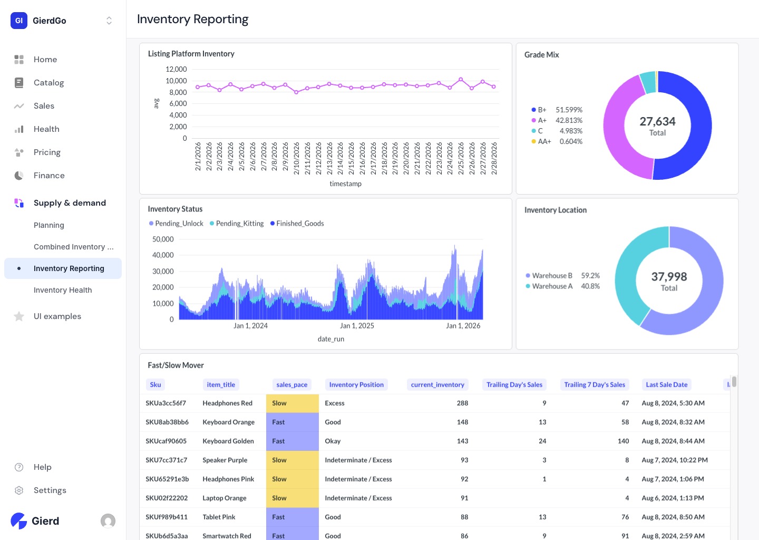Collapse the Supply & demand group
Image resolution: width=759 pixels, height=540 pixels.
pos(70,203)
